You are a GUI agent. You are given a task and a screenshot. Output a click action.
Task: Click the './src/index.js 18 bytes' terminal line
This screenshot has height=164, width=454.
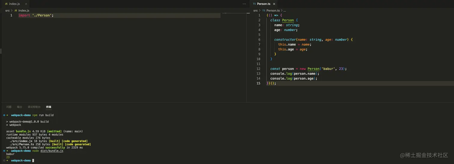[48, 141]
